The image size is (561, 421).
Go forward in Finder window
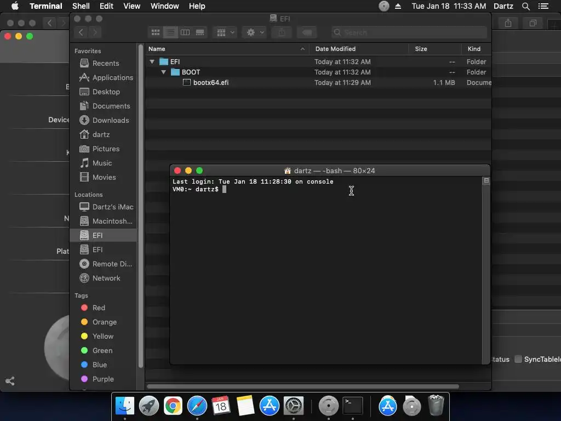(x=95, y=32)
